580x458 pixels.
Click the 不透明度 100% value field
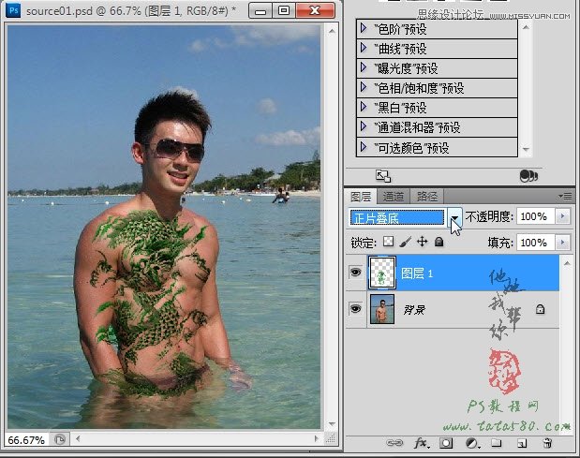(535, 216)
